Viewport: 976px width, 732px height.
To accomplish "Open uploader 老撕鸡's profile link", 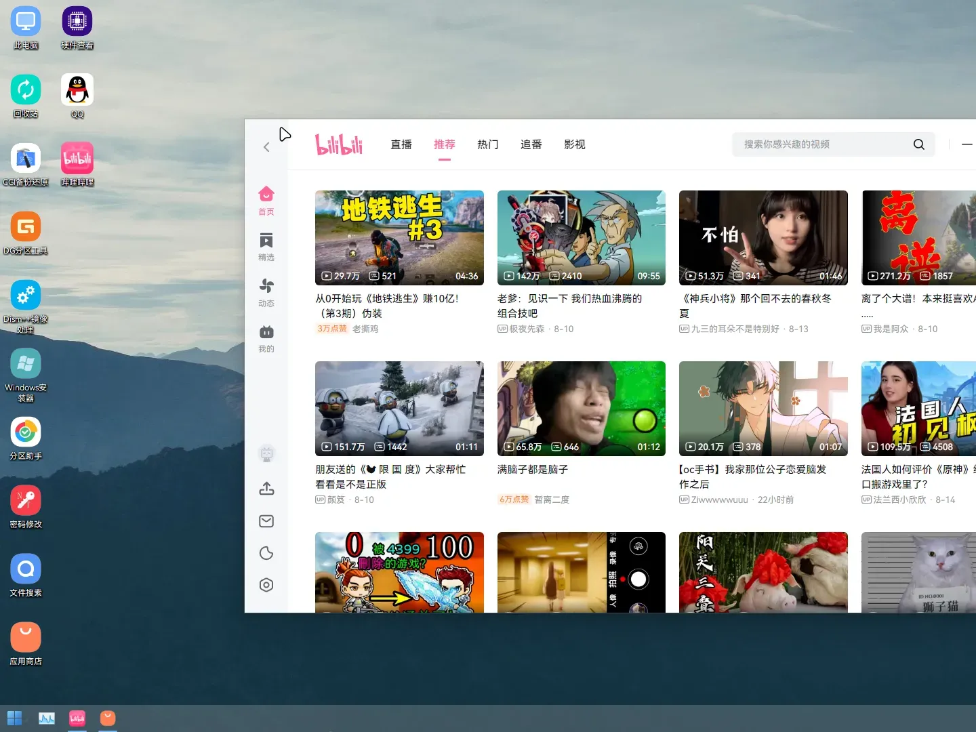I will 366,329.
